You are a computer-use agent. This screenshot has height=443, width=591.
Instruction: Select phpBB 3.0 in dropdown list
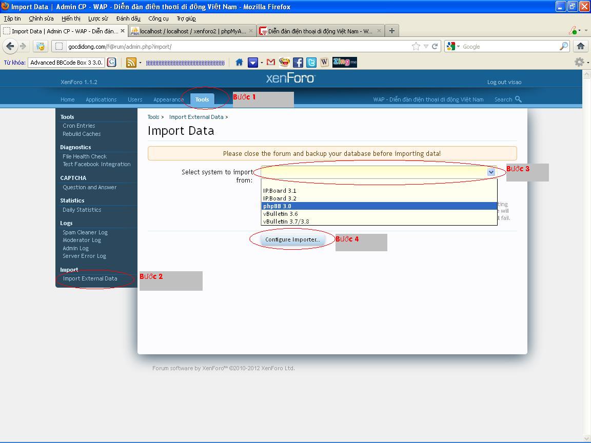(x=379, y=206)
